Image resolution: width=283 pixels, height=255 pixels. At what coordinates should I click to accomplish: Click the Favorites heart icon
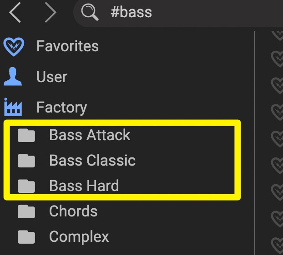click(13, 46)
